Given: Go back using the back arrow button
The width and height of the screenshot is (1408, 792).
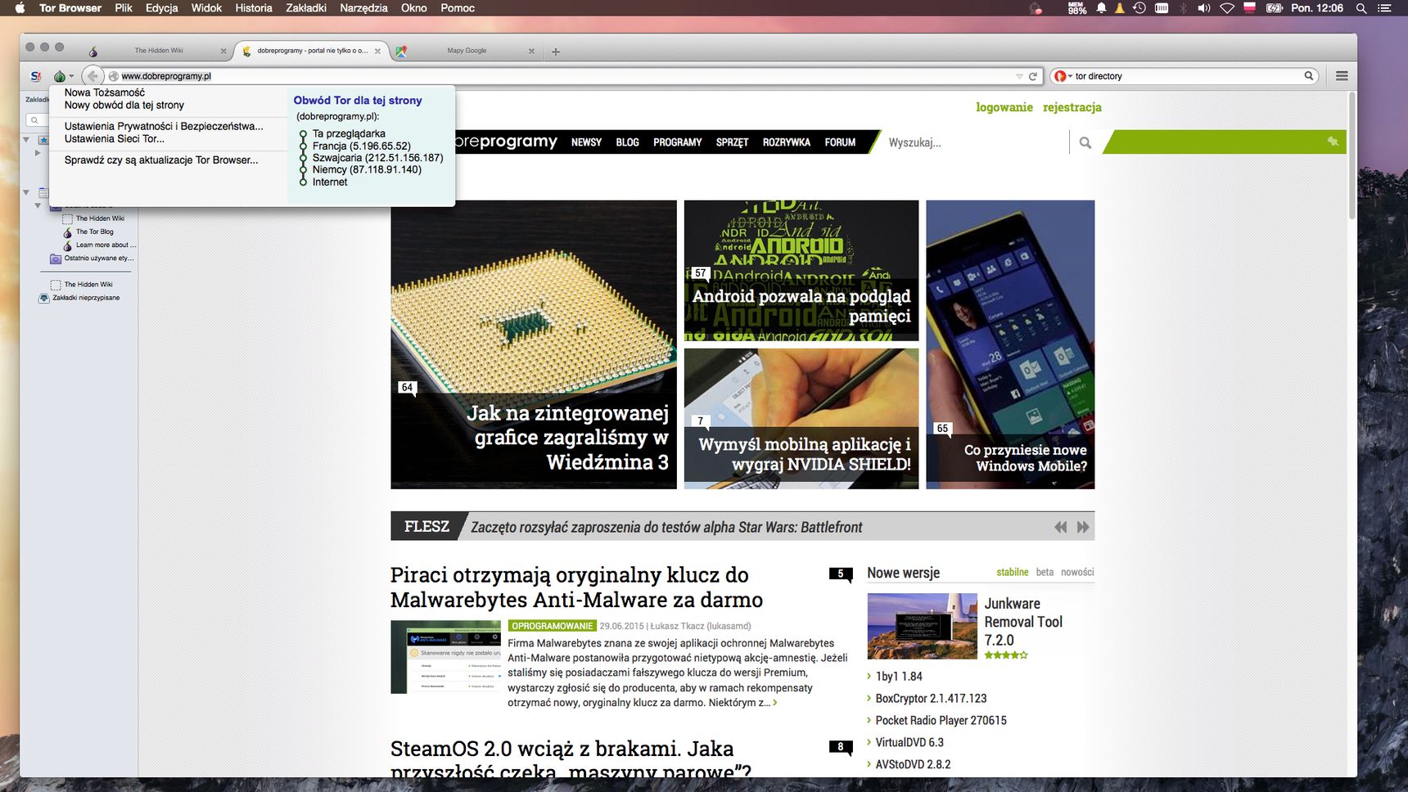Looking at the screenshot, I should (93, 76).
